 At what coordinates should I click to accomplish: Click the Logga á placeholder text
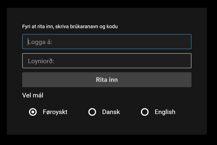40,42
